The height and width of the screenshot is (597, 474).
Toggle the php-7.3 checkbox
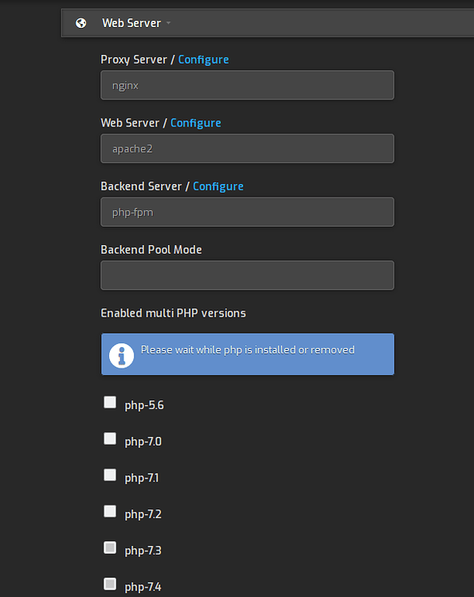(110, 548)
